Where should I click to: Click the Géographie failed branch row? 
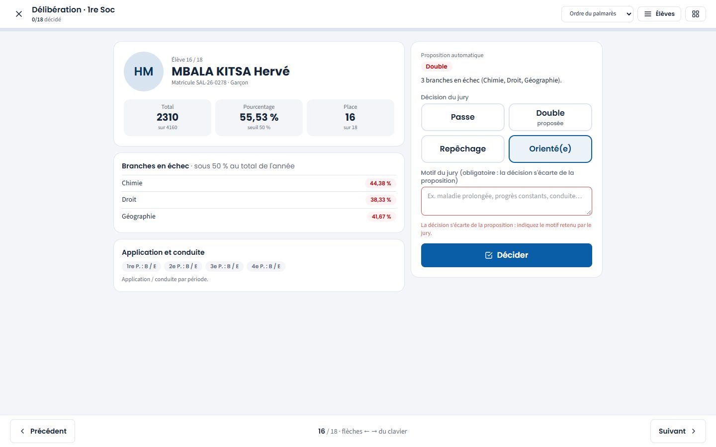(x=259, y=217)
